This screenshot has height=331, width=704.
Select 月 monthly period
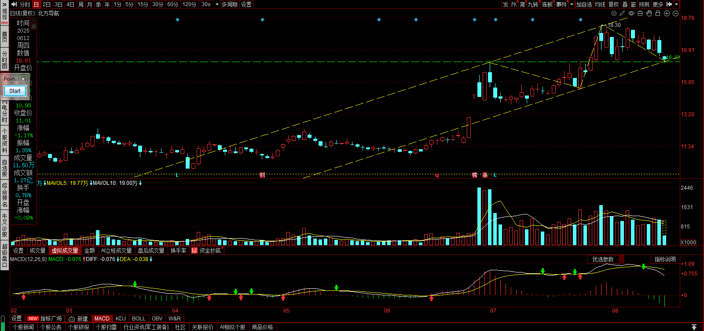(x=89, y=4)
